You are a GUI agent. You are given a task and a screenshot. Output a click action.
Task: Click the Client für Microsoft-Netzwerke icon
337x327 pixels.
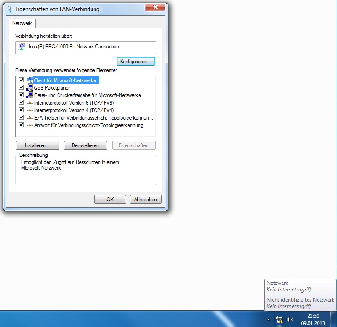[30, 80]
